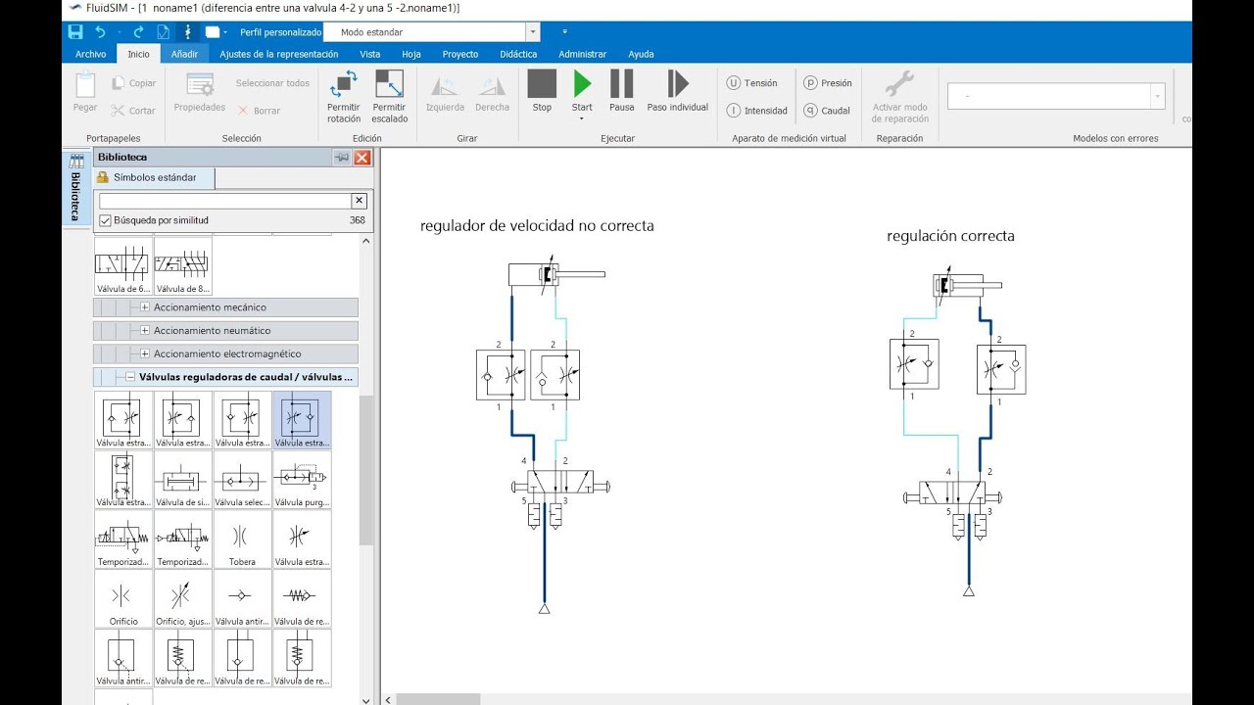
Task: Click the library search field
Action: [x=224, y=200]
